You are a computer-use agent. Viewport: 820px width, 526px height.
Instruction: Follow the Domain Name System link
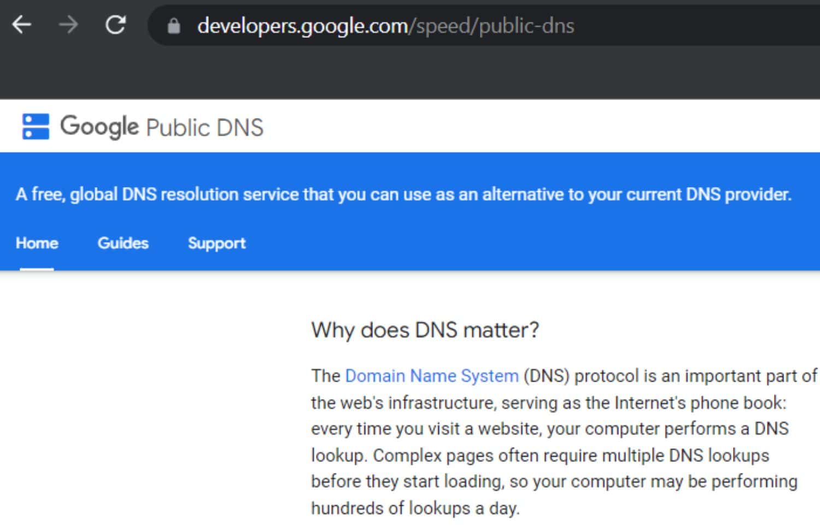pyautogui.click(x=432, y=376)
